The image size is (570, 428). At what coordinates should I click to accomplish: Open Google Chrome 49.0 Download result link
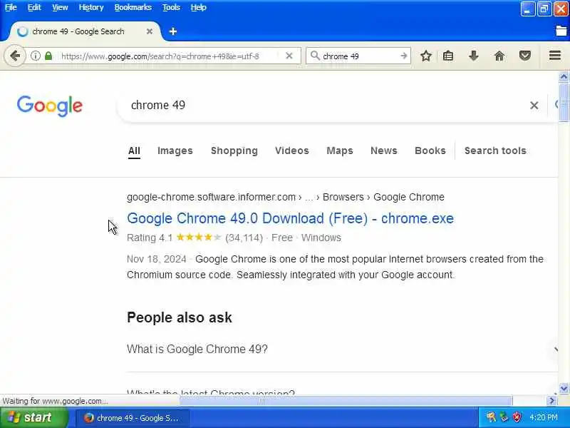(x=290, y=218)
